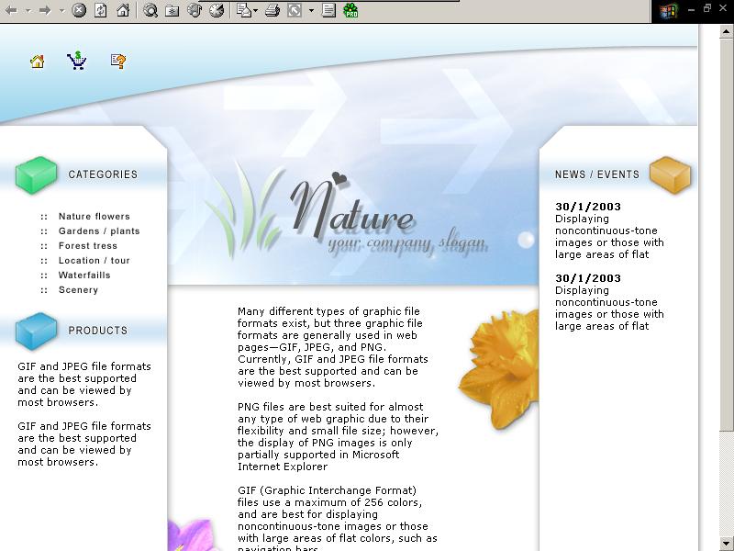Launch the ICQ Pro flower icon
The width and height of the screenshot is (734, 551).
pyautogui.click(x=350, y=10)
